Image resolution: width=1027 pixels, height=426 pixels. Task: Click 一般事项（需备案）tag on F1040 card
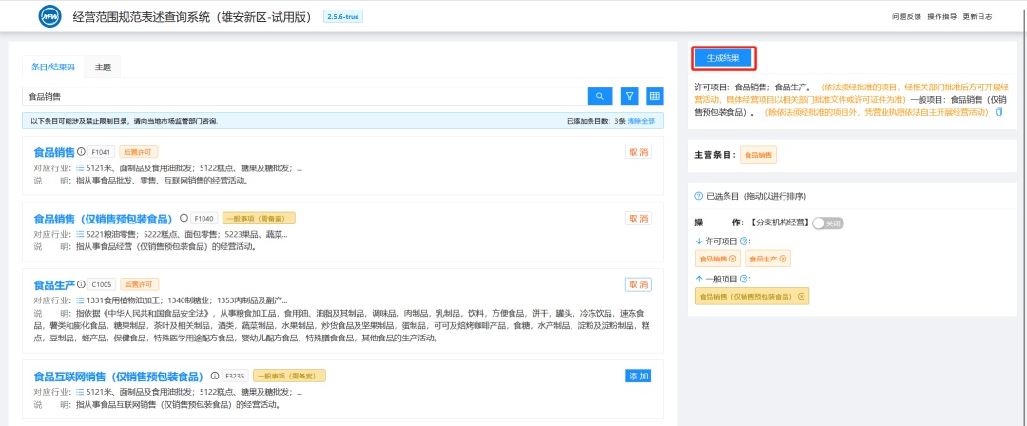(x=259, y=219)
